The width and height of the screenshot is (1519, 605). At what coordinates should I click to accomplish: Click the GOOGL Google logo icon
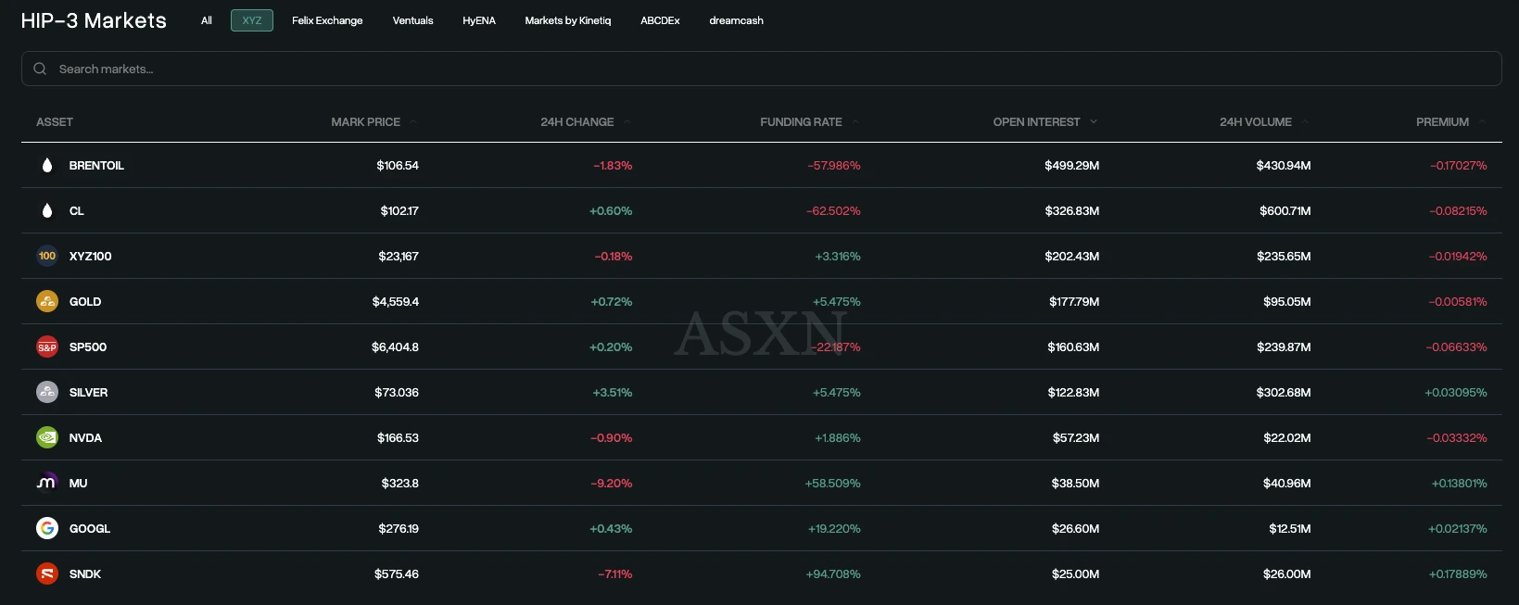click(x=47, y=529)
